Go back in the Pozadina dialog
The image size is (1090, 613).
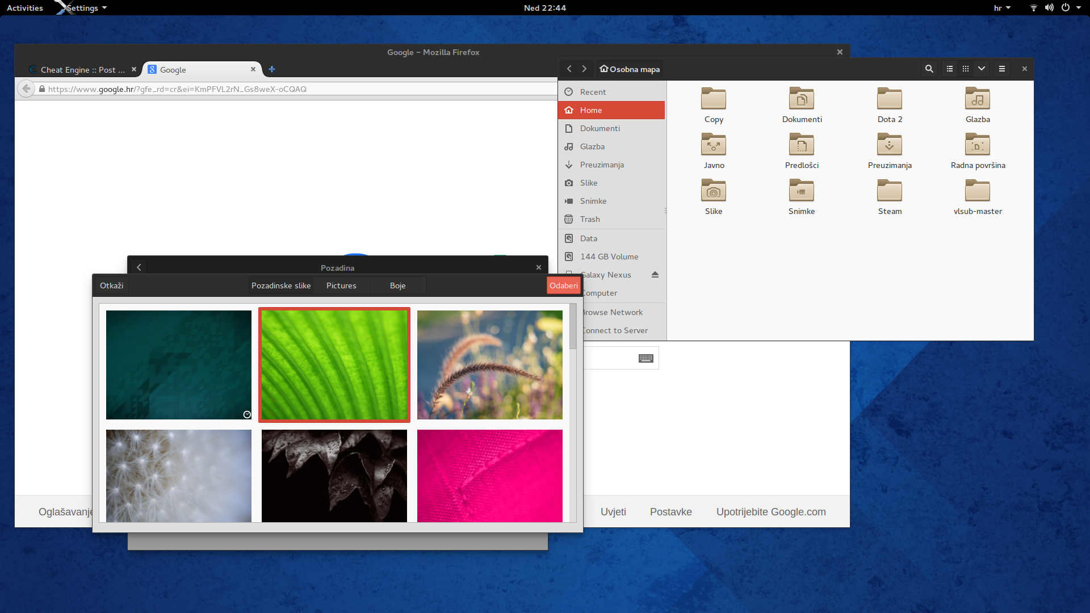[x=139, y=267]
